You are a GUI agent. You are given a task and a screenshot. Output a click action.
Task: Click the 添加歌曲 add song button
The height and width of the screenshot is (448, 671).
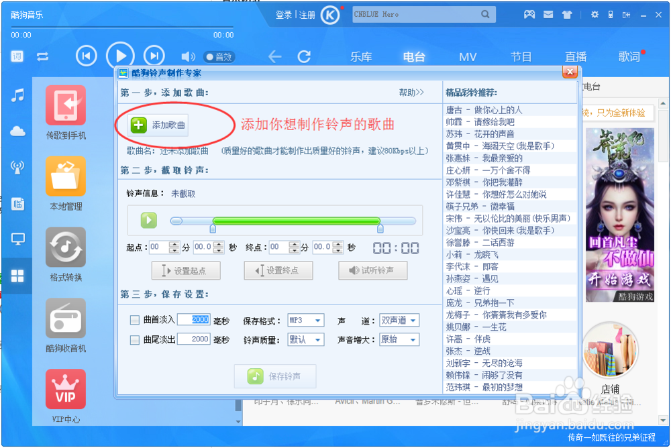(158, 125)
